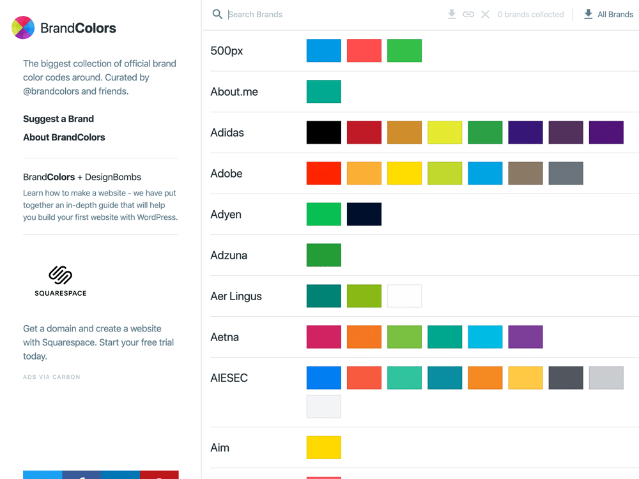Open the BrandColors + DesignBombs heading link
639x479 pixels.
(x=82, y=177)
